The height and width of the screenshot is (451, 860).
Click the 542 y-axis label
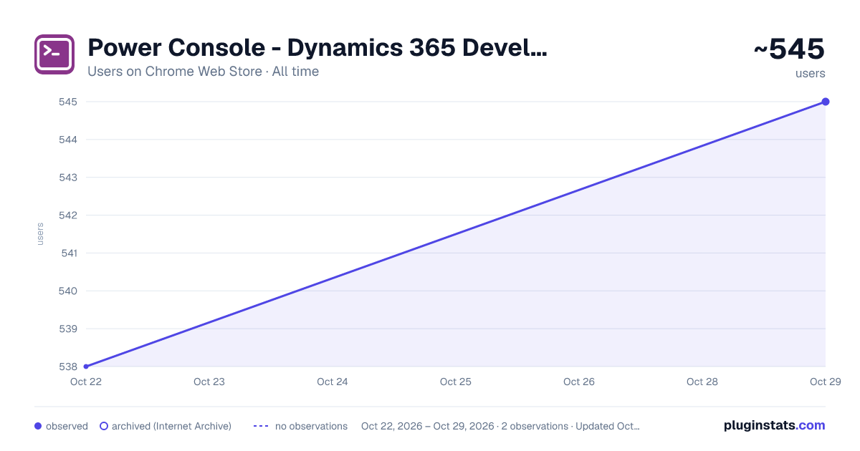pos(68,215)
